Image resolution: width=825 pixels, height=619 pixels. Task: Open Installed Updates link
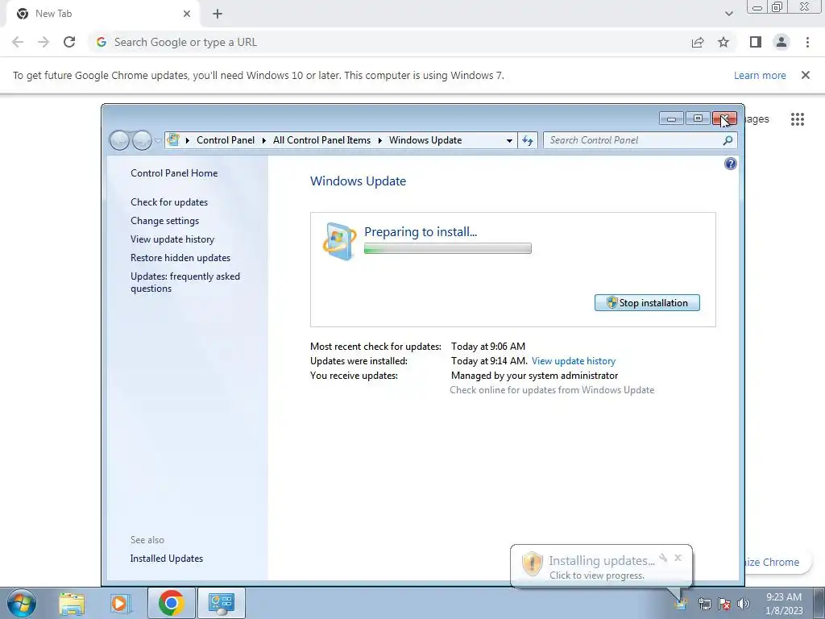166,559
